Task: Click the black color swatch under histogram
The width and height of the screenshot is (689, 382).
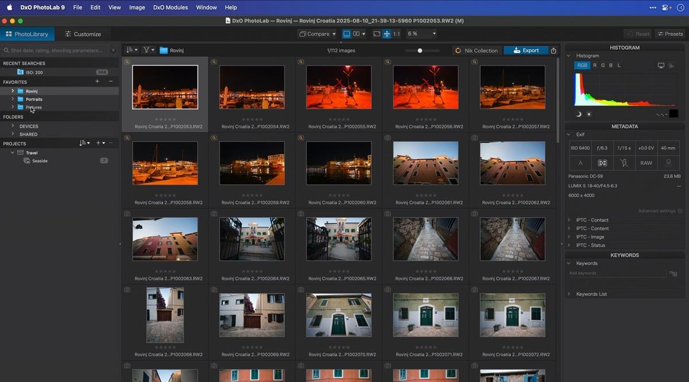Action: 673,114
